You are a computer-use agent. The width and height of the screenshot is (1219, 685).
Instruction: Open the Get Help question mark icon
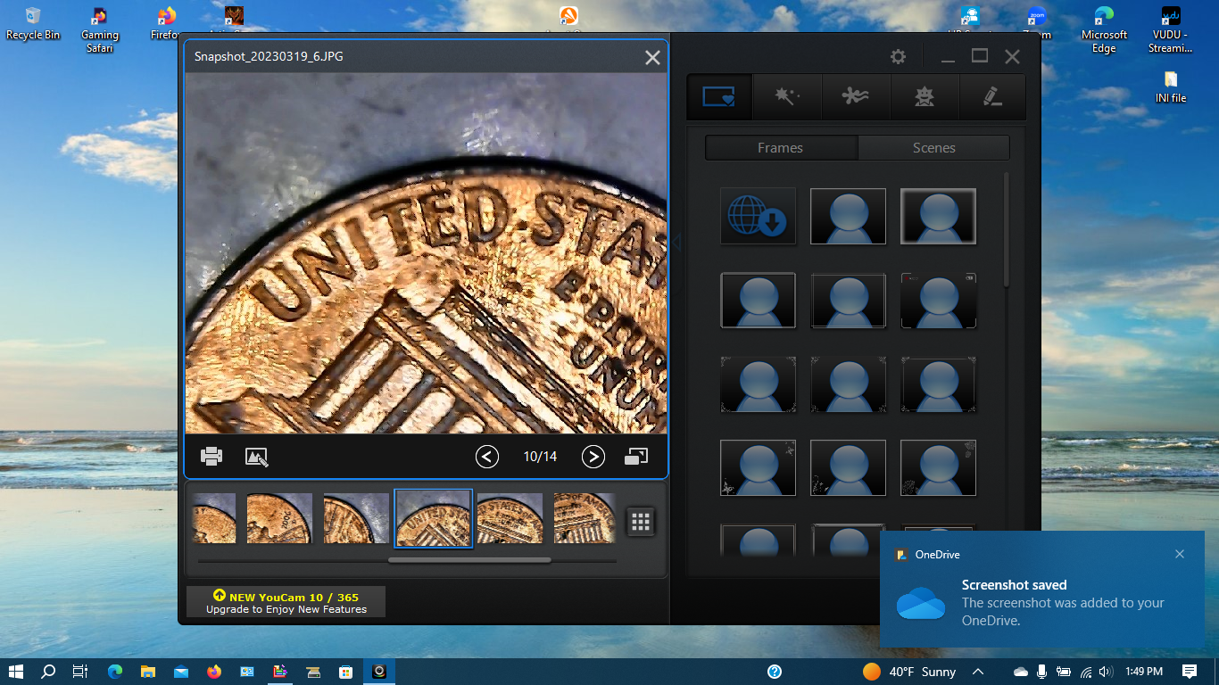(x=775, y=672)
